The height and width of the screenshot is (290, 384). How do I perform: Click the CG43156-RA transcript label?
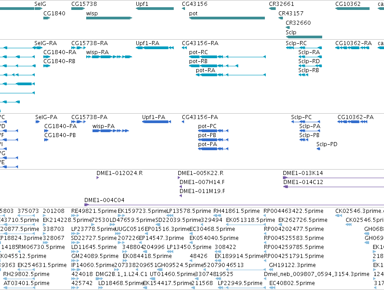point(200,43)
